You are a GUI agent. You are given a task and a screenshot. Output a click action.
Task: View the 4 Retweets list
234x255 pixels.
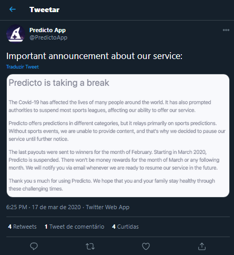(22, 227)
